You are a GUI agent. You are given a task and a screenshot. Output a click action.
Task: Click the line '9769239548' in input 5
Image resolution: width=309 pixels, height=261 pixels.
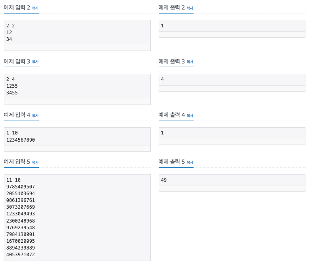click(21, 228)
